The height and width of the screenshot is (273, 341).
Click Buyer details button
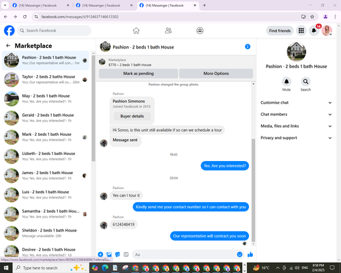coord(132,116)
